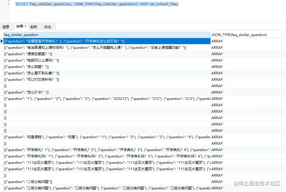Image resolution: width=286 pixels, height=192 pixels.
Task: Click ARRAY cell in the 怎么刷题 row
Action: click(248, 67)
